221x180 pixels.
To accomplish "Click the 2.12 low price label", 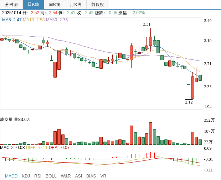I will [x=189, y=102].
